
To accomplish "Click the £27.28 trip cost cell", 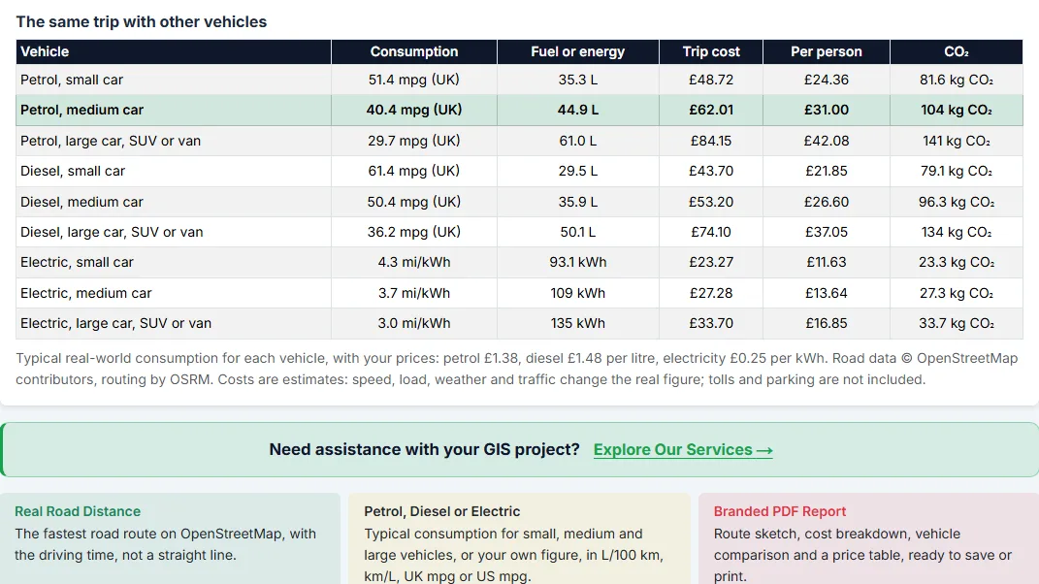I will pos(711,293).
